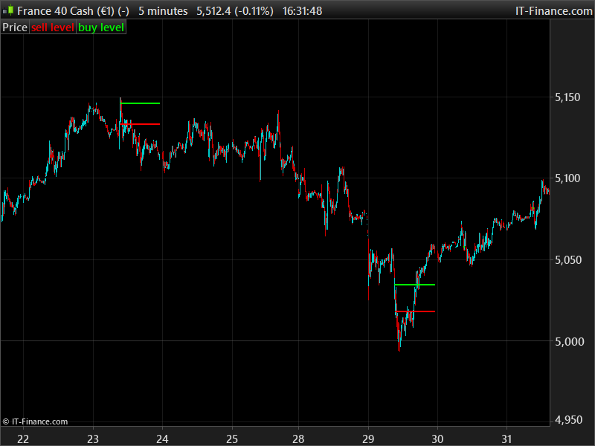Viewport: 595px width, 446px height.
Task: Click date label 22 on time axis
Action: point(23,439)
